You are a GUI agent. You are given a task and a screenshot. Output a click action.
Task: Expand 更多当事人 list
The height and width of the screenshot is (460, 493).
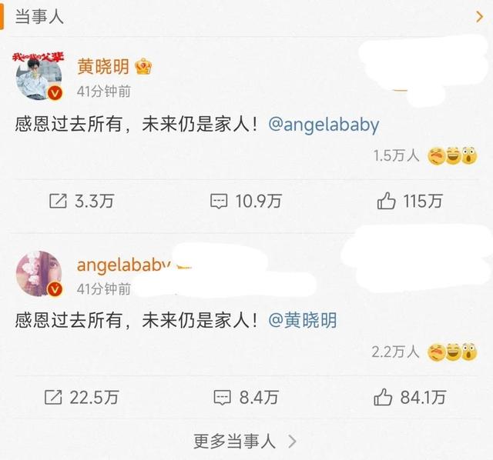(245, 442)
